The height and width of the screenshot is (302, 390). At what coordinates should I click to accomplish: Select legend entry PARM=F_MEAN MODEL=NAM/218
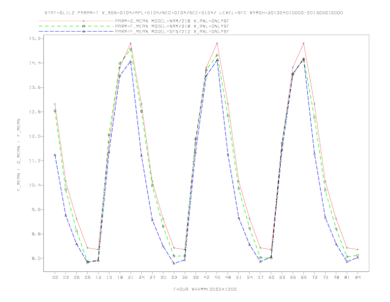point(172,26)
